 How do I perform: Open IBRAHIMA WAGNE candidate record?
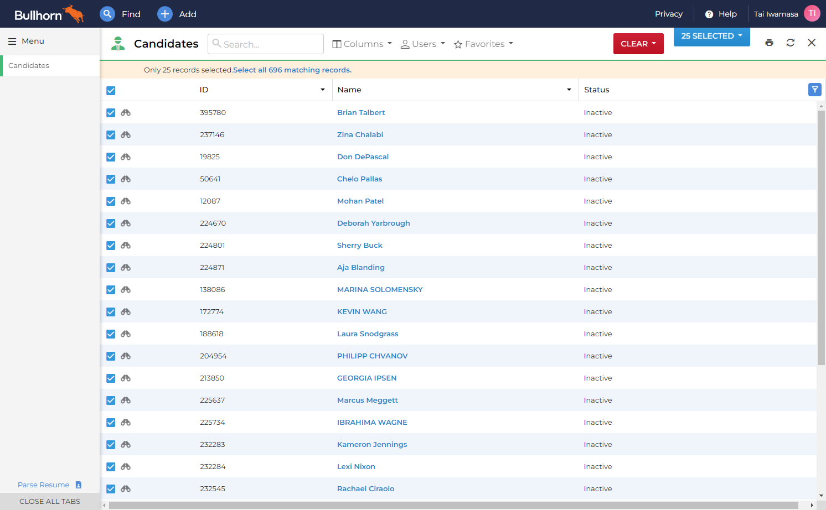click(372, 422)
